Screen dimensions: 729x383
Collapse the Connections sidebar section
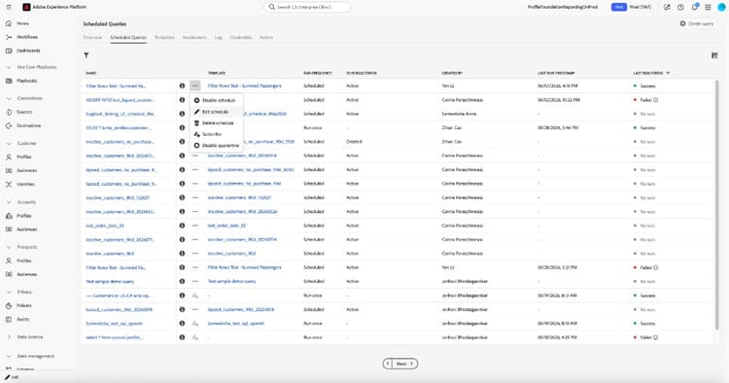click(x=9, y=98)
